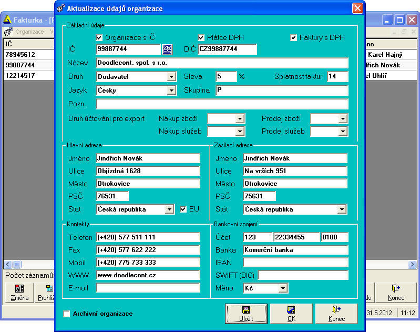The image size is (420, 332).
Task: Toggle the Organizace s IČ checkbox
Action: tap(99, 38)
